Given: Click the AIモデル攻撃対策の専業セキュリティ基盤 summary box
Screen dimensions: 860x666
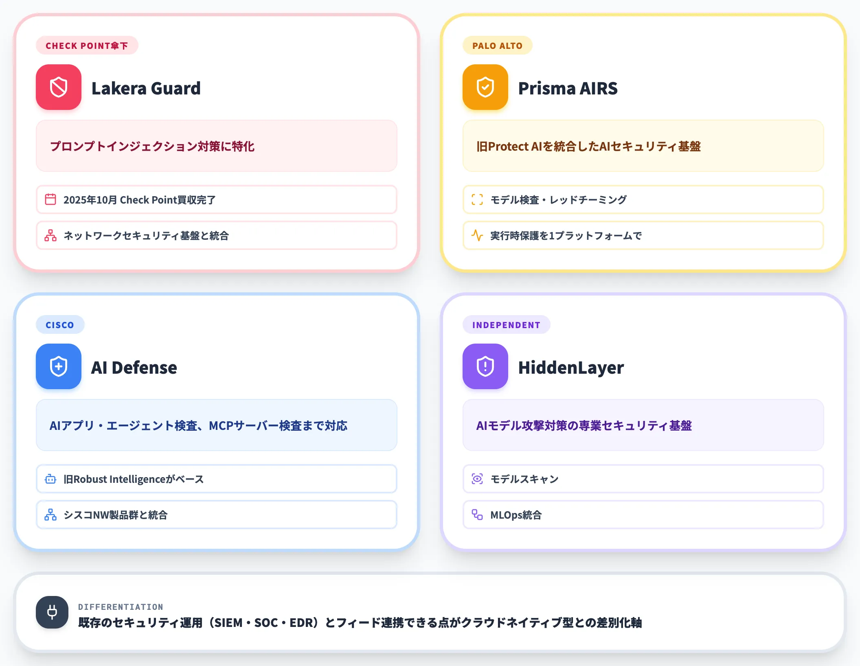Looking at the screenshot, I should click(x=643, y=425).
